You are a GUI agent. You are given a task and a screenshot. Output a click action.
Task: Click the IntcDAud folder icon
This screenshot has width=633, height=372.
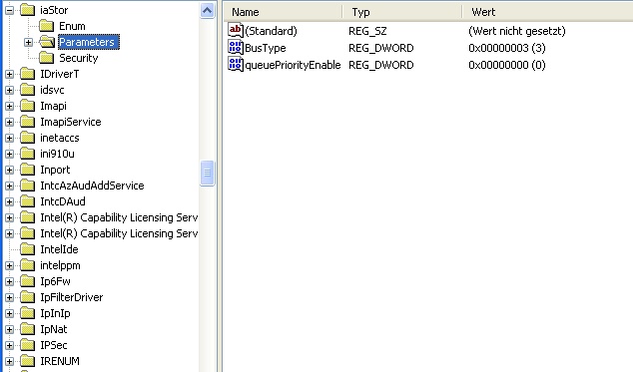[x=27, y=201]
